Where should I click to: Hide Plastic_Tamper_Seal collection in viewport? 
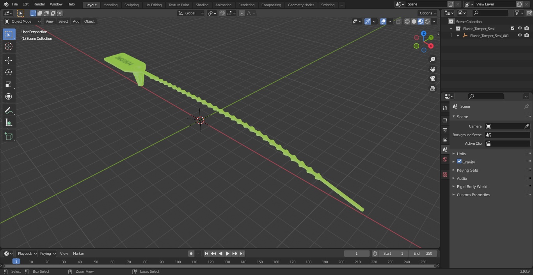[x=520, y=28]
